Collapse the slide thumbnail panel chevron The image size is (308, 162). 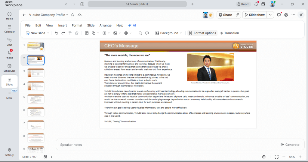click(x=51, y=157)
